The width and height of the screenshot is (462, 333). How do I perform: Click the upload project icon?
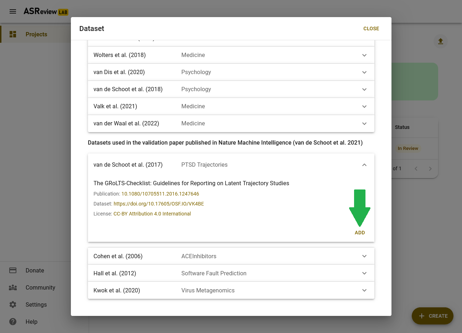tap(441, 41)
